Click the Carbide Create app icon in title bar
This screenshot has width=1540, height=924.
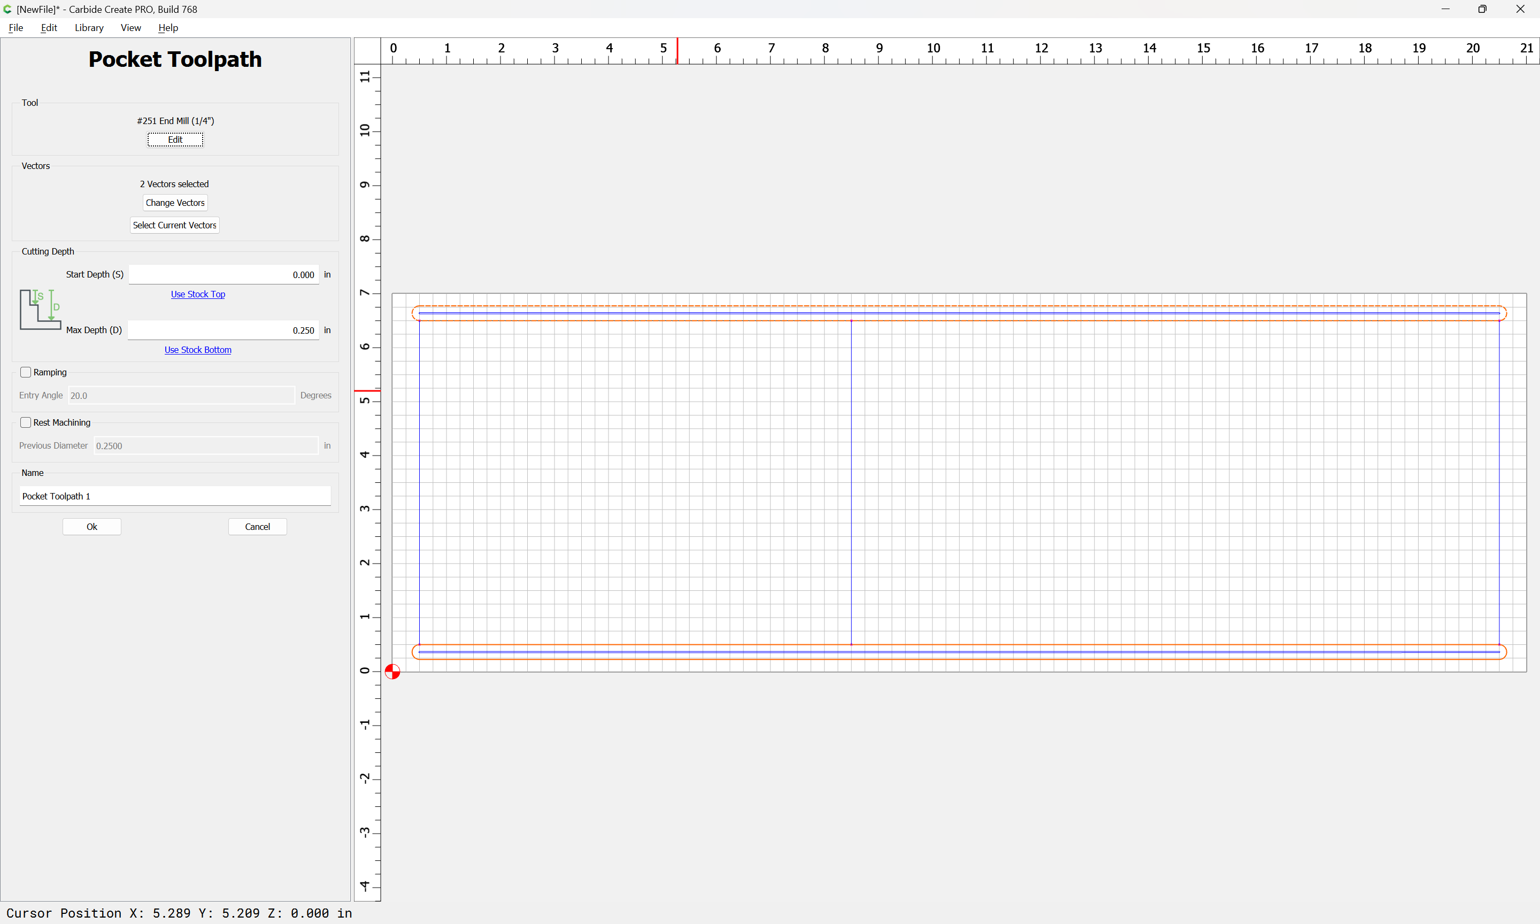coord(7,9)
